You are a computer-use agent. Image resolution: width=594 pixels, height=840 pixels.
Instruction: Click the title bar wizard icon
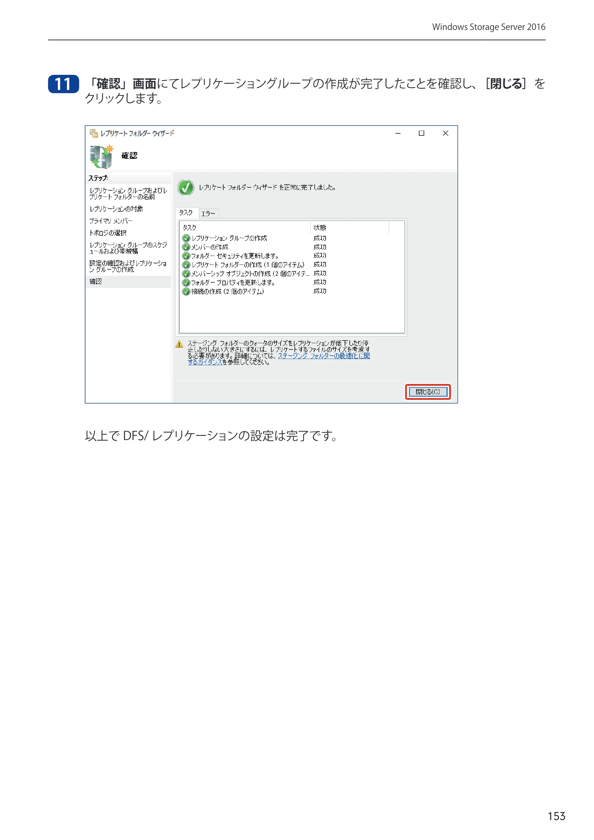[x=94, y=133]
